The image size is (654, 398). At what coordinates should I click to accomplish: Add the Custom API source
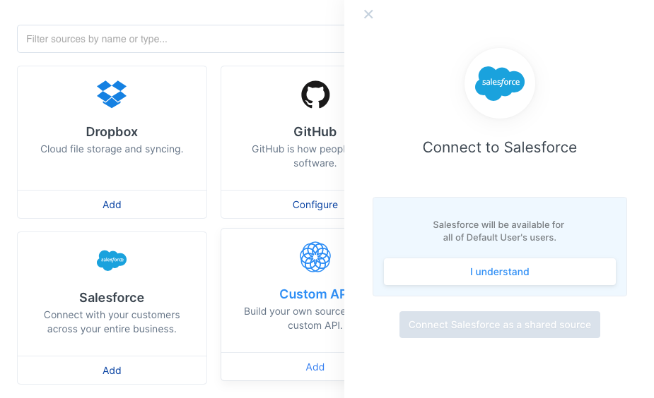(x=315, y=367)
